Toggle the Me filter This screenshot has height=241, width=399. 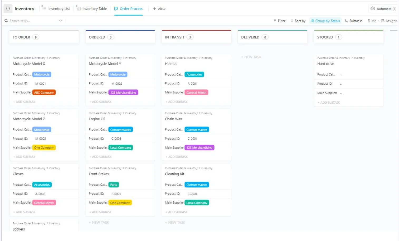tap(372, 21)
